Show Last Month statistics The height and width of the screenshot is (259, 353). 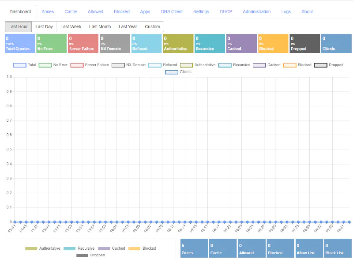click(100, 26)
